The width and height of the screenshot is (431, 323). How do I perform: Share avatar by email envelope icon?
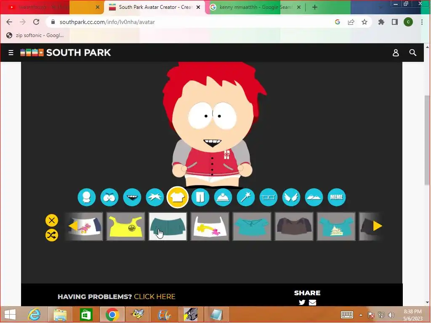click(313, 302)
